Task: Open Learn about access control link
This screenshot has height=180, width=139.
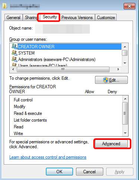Action: tap(48, 157)
